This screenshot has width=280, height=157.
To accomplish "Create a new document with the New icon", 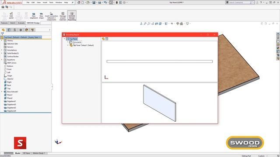I will [82, 3].
